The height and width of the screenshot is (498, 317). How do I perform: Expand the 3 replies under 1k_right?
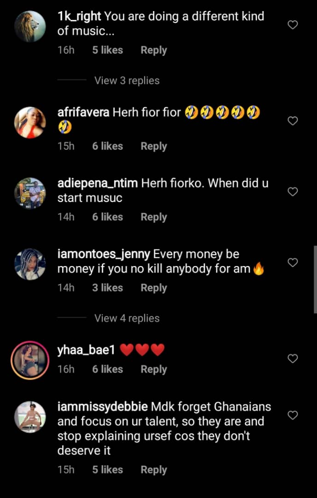tap(127, 80)
